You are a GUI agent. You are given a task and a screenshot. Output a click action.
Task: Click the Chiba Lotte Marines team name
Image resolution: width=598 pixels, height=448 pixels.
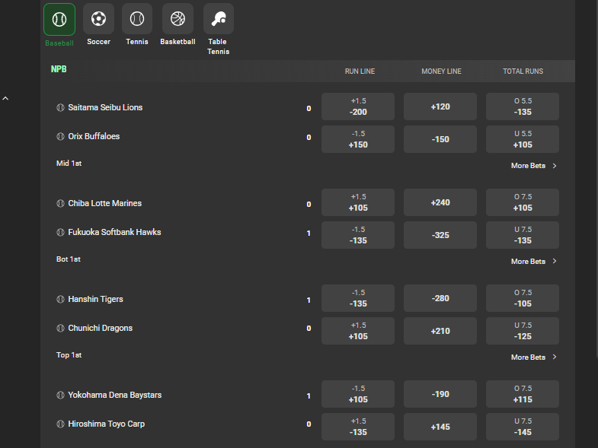pos(105,203)
